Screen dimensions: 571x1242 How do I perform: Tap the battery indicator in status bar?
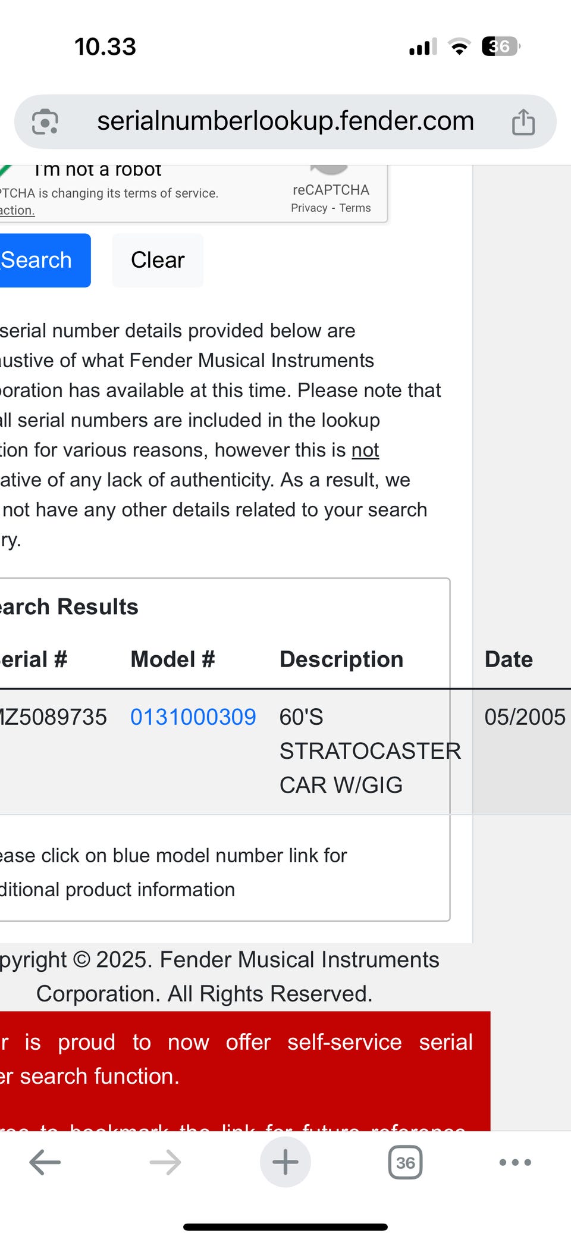[500, 46]
